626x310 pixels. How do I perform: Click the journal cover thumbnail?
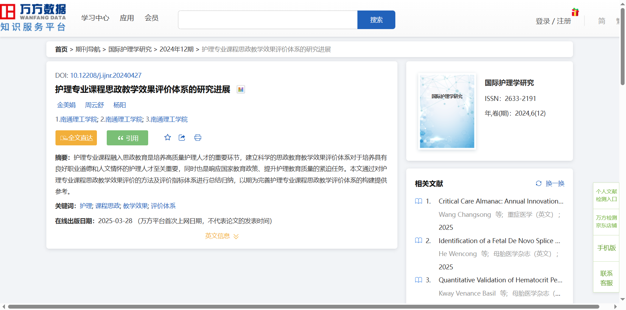(447, 111)
